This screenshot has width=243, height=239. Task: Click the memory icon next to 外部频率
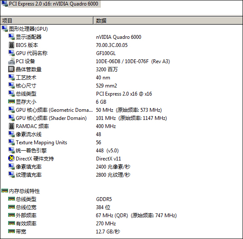pyautogui.click(x=12, y=215)
